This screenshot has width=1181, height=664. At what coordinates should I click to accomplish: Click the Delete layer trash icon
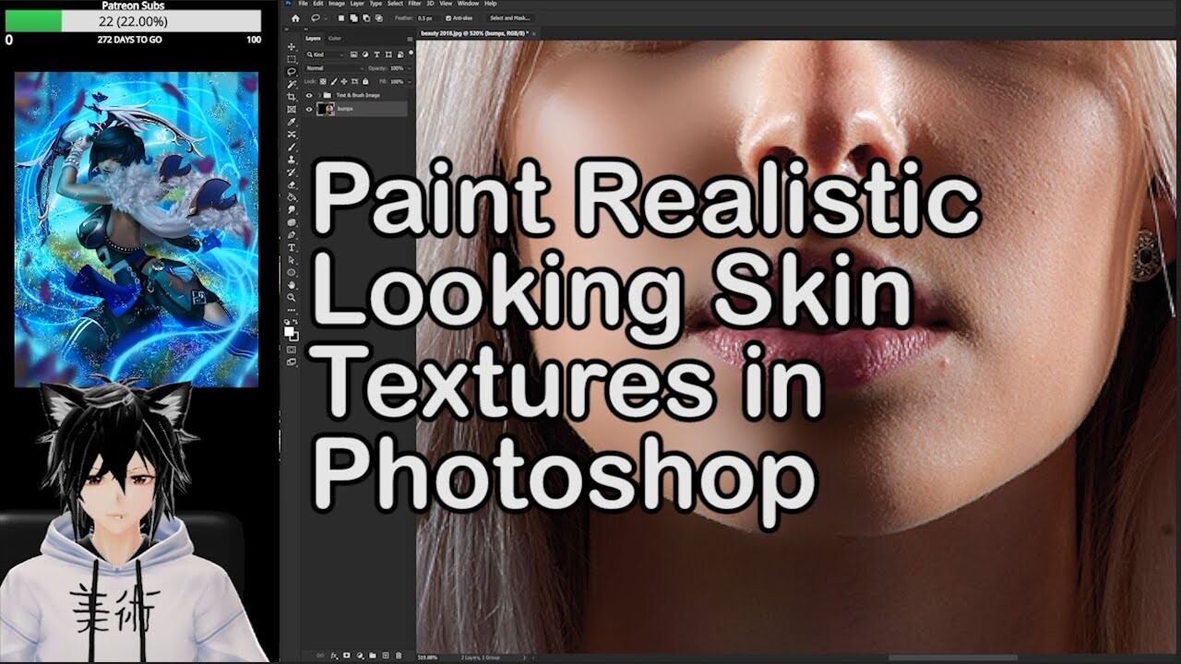[399, 655]
